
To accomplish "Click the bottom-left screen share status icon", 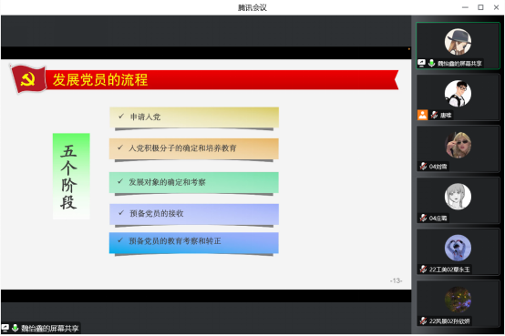I will point(5,328).
